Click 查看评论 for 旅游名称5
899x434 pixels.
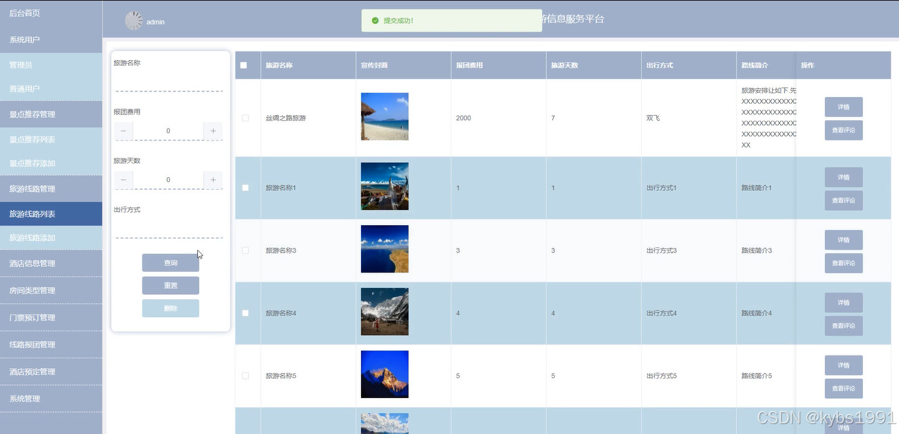click(x=844, y=389)
